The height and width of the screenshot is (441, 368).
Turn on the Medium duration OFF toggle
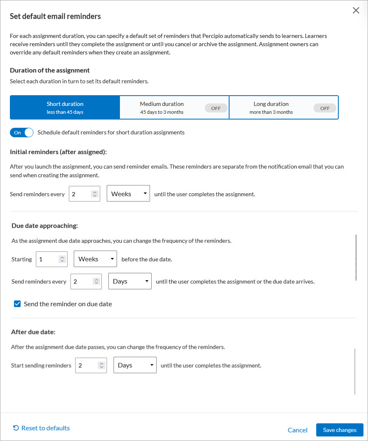pyautogui.click(x=216, y=108)
